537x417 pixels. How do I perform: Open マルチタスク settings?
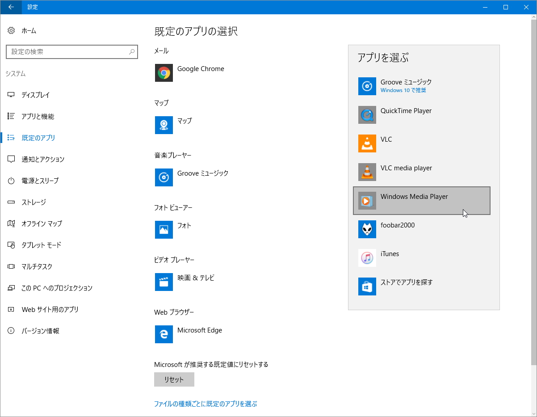coord(37,266)
